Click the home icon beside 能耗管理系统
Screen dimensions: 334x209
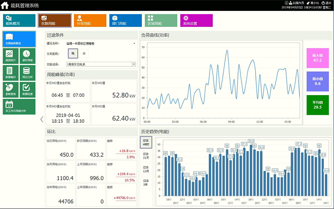pos(5,5)
